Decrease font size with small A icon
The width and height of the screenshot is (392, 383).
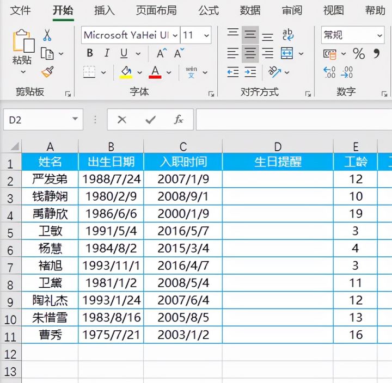179,53
